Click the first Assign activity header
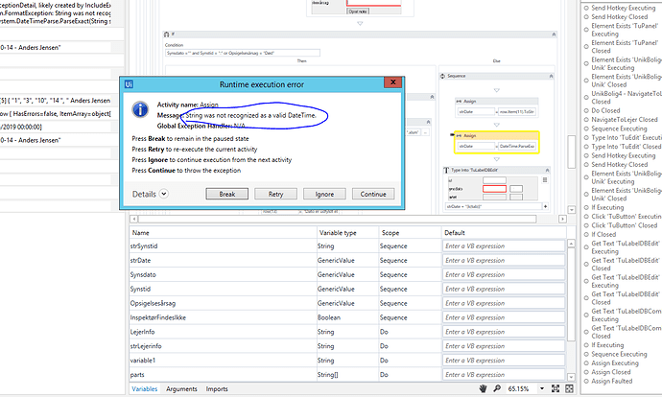Screen dimensions: 662x397 (x=497, y=102)
